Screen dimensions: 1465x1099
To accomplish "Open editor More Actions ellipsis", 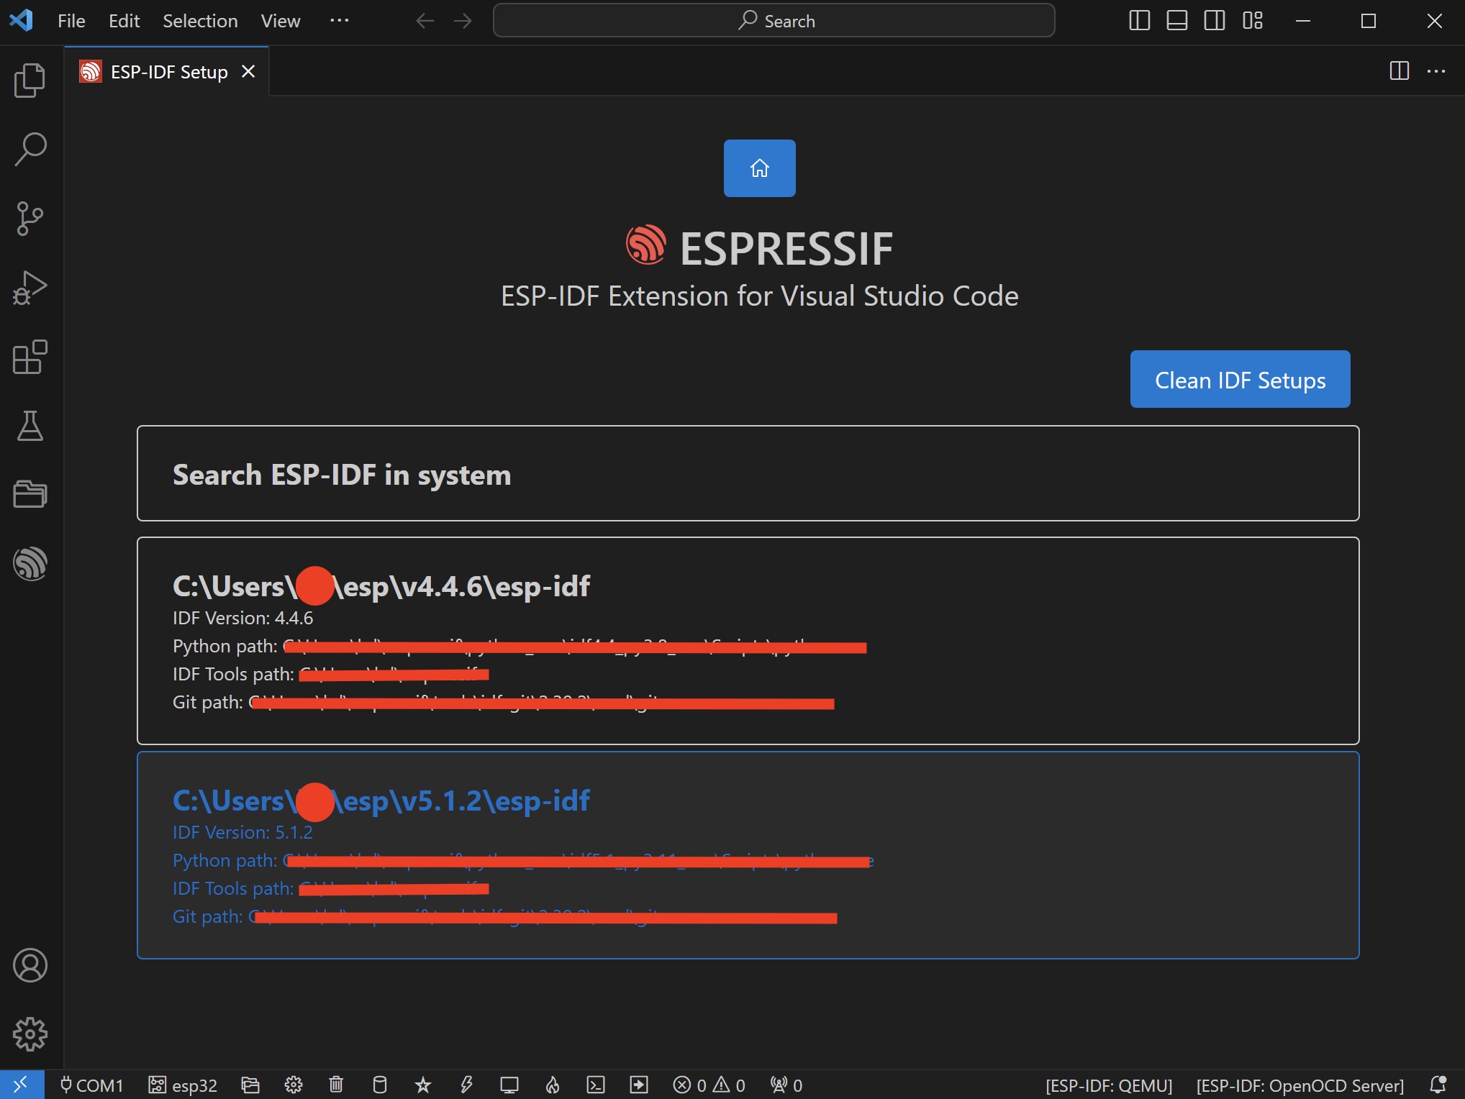I will pyautogui.click(x=1436, y=70).
